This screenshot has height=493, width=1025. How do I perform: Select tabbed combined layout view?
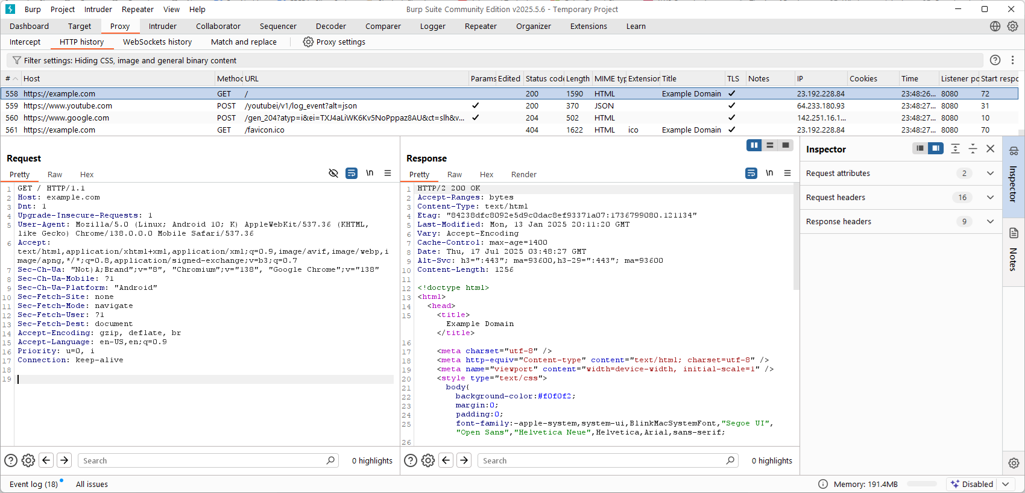[x=786, y=145]
